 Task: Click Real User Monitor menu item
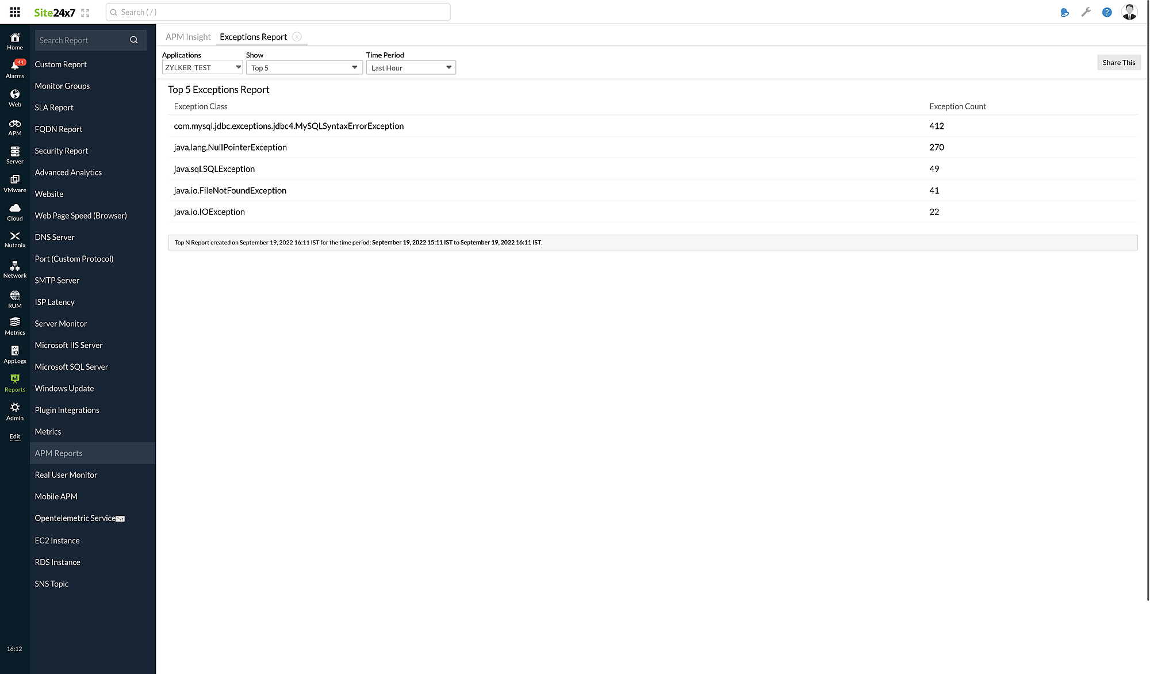(x=66, y=474)
